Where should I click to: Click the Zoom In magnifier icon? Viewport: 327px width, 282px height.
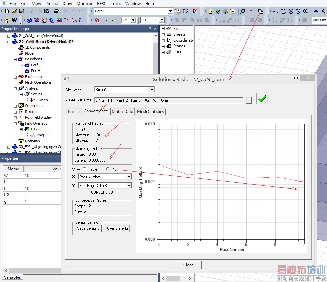tap(315, 11)
